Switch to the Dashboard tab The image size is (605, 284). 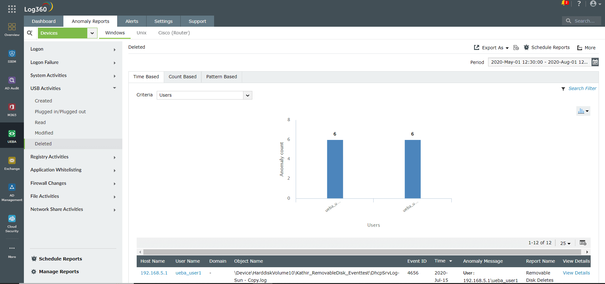pyautogui.click(x=44, y=21)
